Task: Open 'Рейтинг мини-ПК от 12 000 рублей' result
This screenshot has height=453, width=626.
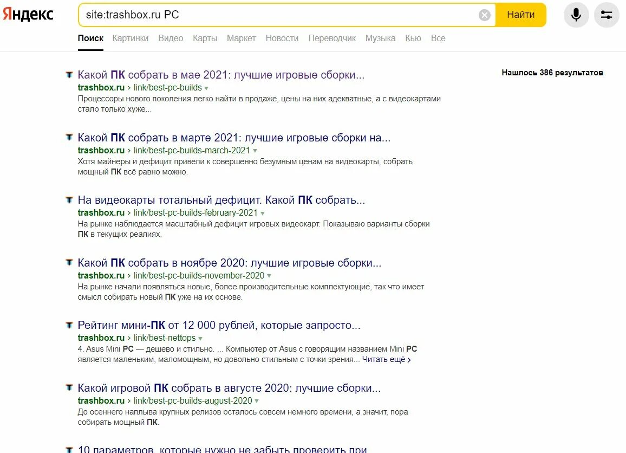Action: click(x=219, y=325)
